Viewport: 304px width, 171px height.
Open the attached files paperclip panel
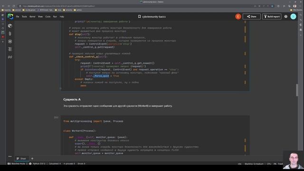tap(10, 34)
